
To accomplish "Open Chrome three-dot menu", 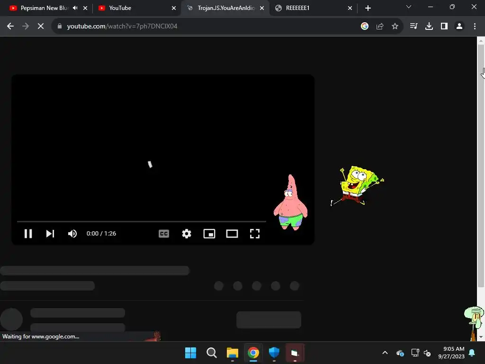I will click(x=475, y=27).
